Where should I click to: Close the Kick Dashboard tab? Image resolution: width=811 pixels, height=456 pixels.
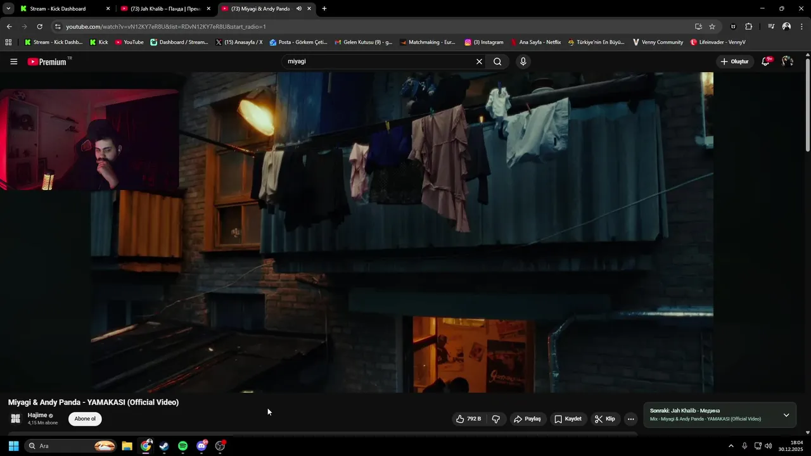coord(108,9)
